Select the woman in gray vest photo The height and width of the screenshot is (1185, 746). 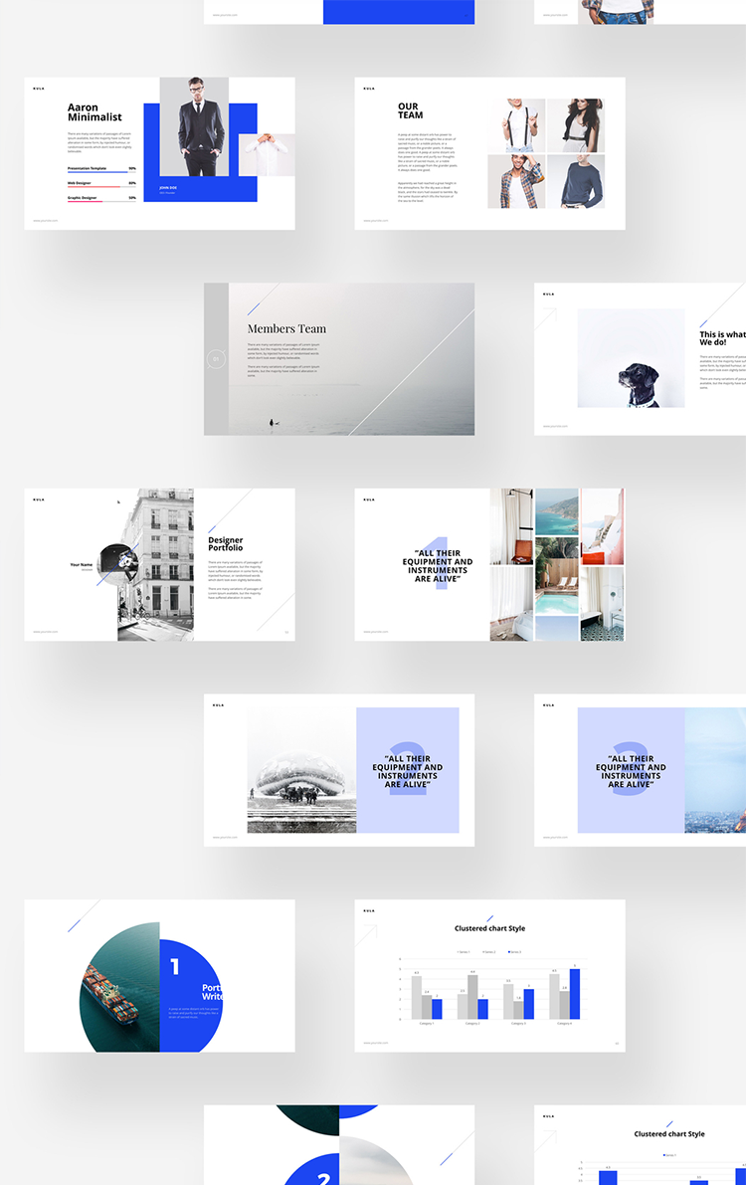click(575, 124)
